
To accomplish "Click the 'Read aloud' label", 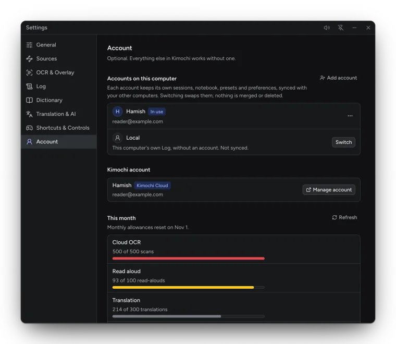I will (x=126, y=271).
